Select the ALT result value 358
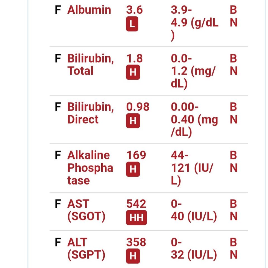Image resolution: width=268 pixels, height=268 pixels. (x=136, y=242)
